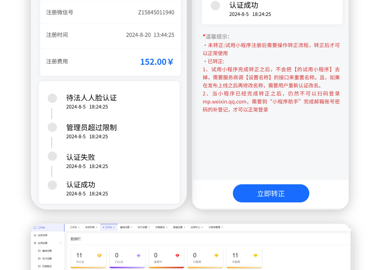The image size is (374, 270).
Task: Click the purple diamond icon on 已认证 card
Action: (x=139, y=256)
